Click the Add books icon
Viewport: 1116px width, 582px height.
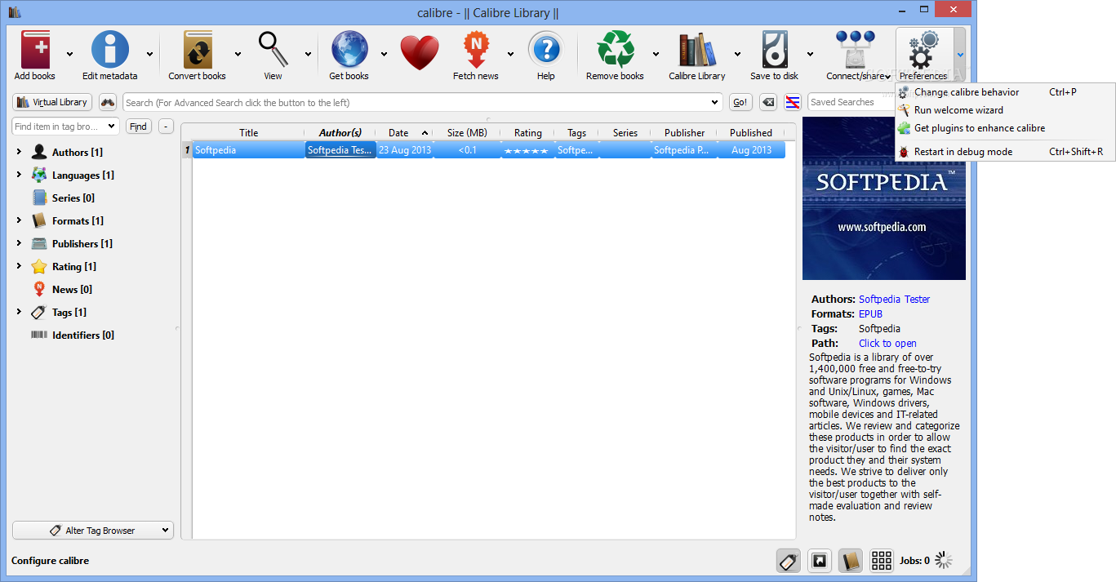(x=35, y=50)
